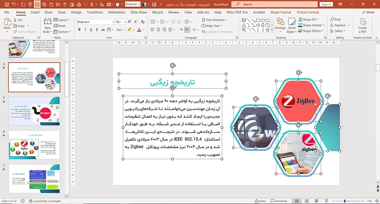380x204 pixels.
Task: Select the rectangle shape in gallery
Action: [x=258, y=20]
